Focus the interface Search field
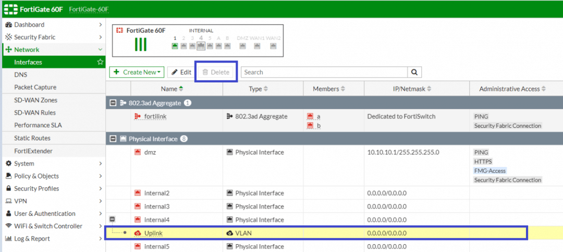 pos(324,72)
